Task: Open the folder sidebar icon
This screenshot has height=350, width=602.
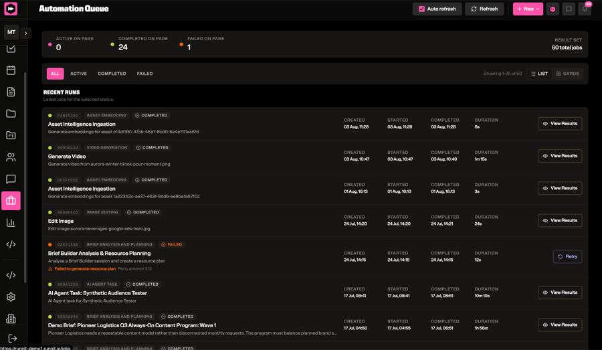Action: pyautogui.click(x=11, y=113)
